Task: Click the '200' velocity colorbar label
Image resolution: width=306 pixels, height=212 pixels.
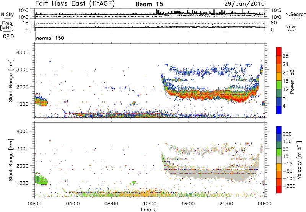Action: (x=287, y=134)
